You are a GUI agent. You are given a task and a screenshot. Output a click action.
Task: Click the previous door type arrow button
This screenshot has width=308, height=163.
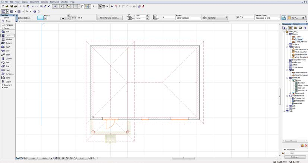pos(63,19)
